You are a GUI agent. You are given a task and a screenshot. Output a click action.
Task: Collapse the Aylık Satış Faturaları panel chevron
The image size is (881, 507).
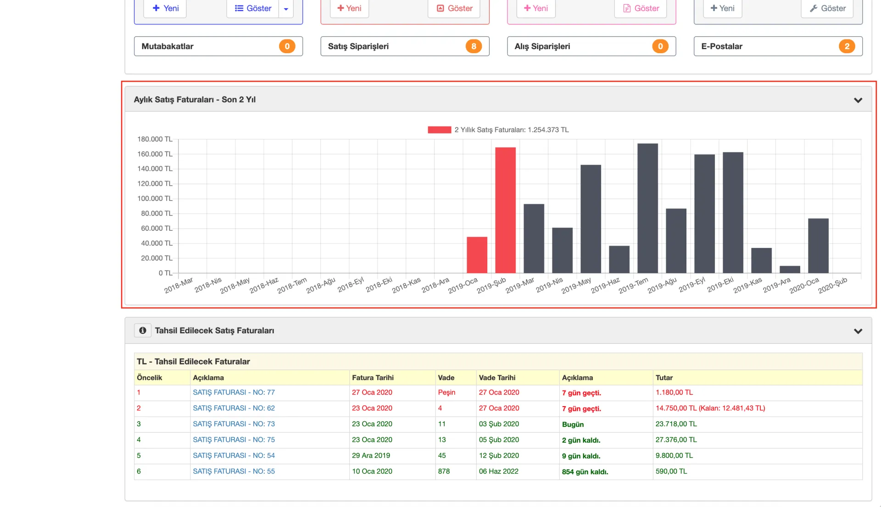click(x=858, y=100)
